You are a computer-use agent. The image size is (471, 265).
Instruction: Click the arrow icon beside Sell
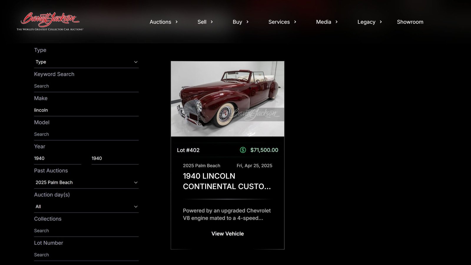pyautogui.click(x=212, y=22)
